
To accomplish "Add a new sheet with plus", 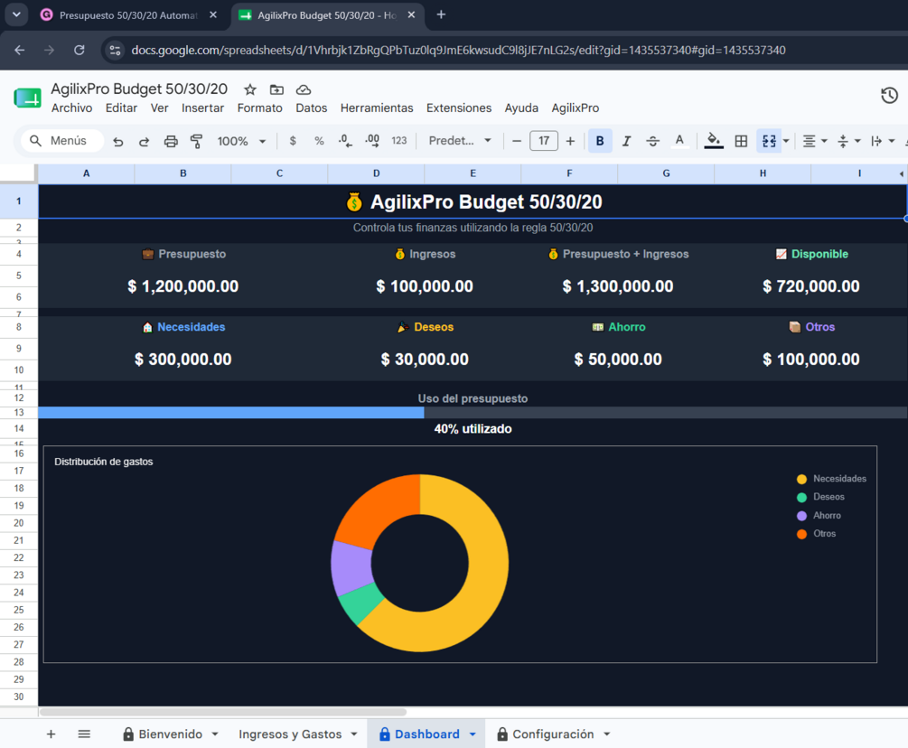I will click(x=51, y=734).
